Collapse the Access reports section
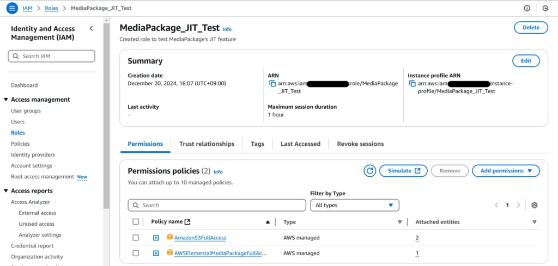This screenshot has height=266, width=558. (x=6, y=191)
